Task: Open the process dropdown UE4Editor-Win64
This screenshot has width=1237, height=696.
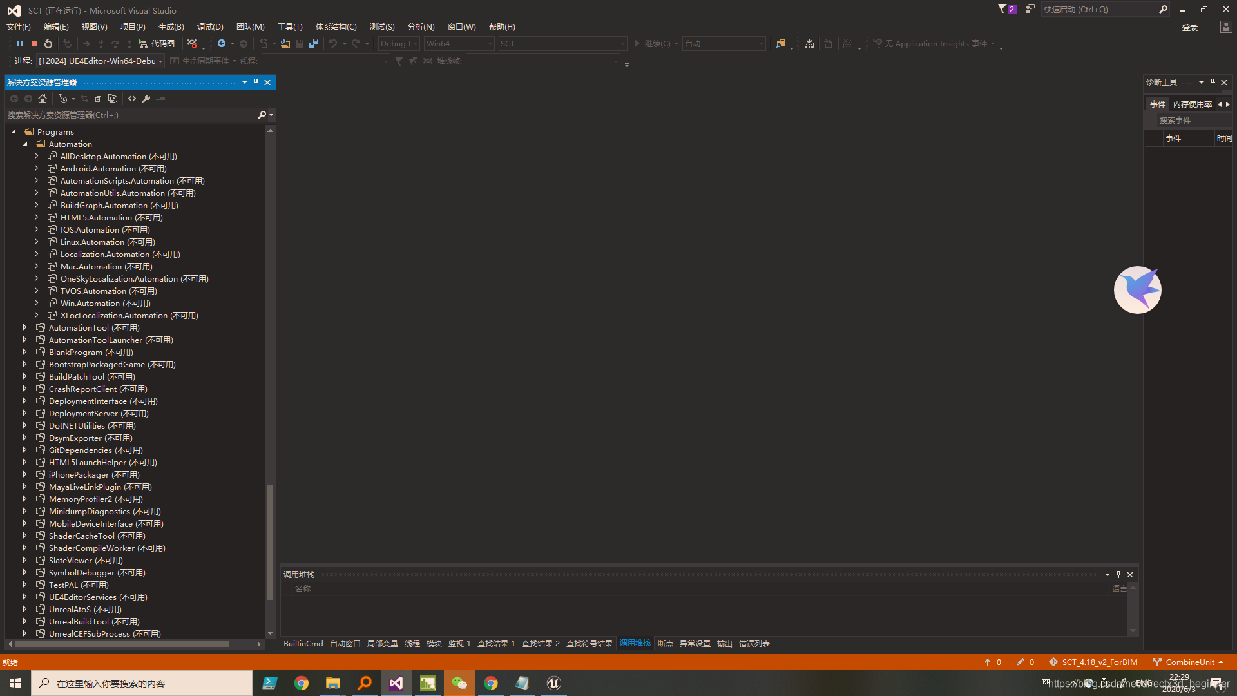Action: pos(100,61)
